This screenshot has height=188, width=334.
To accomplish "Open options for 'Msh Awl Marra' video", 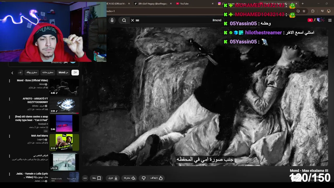I will pos(9,136).
